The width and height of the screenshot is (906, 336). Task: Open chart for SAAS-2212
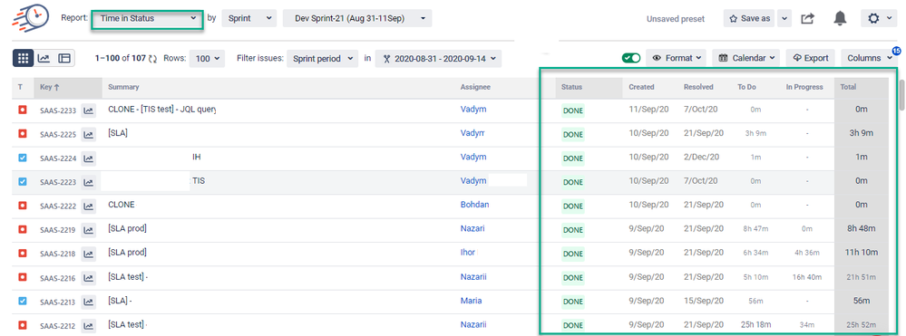pos(88,326)
